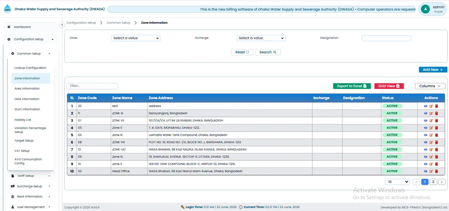449x211 pixels.
Task: Click Common Setup breadcrumb
Action: tap(119, 23)
